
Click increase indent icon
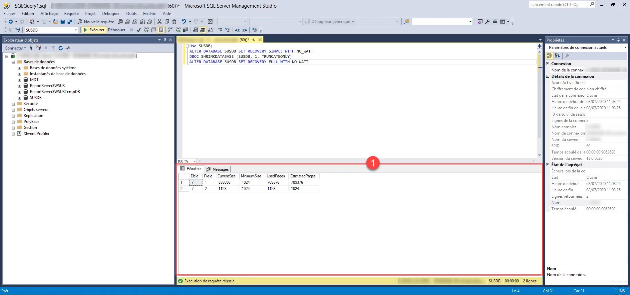[x=245, y=30]
